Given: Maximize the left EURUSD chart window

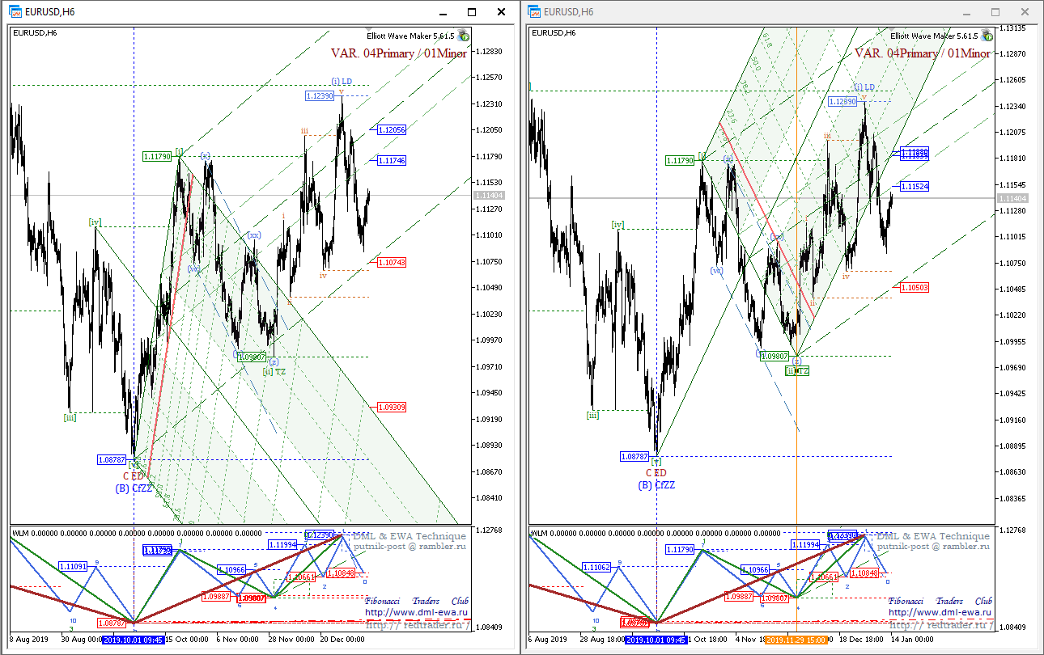Looking at the screenshot, I should [472, 12].
